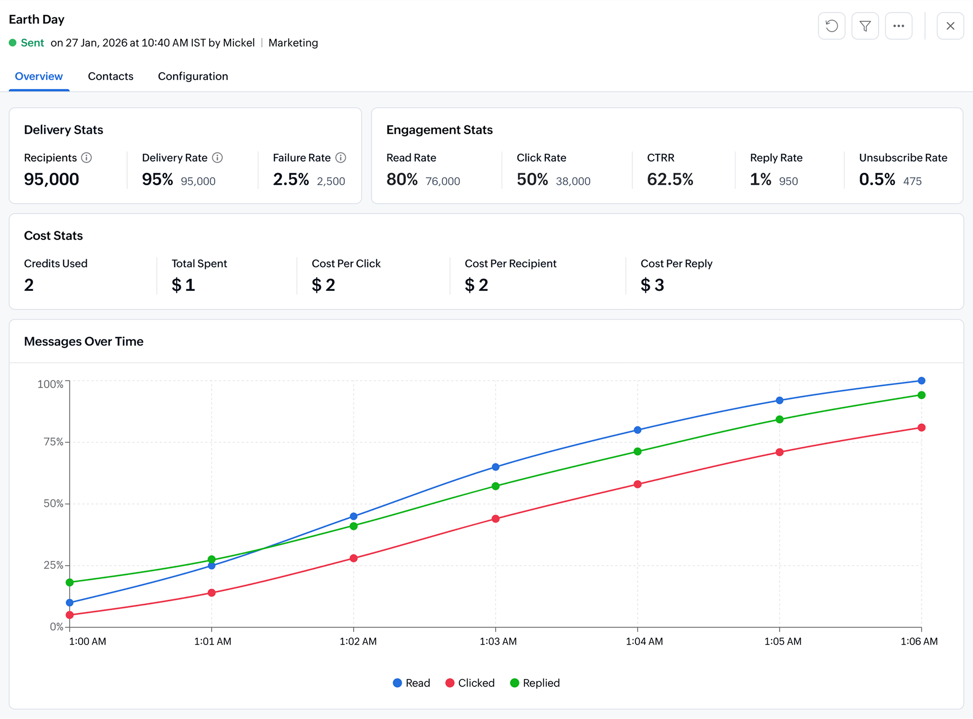Select the Read data point at 1:06 AM
The height and width of the screenshot is (719, 973).
tap(921, 381)
